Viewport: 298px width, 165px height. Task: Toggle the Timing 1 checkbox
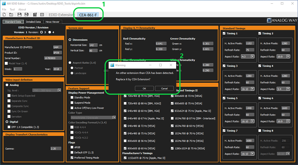[224, 34]
